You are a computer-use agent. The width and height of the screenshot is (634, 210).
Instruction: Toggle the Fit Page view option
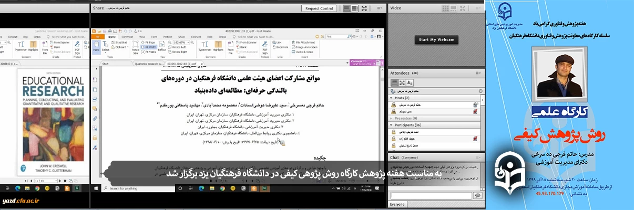tap(149, 42)
